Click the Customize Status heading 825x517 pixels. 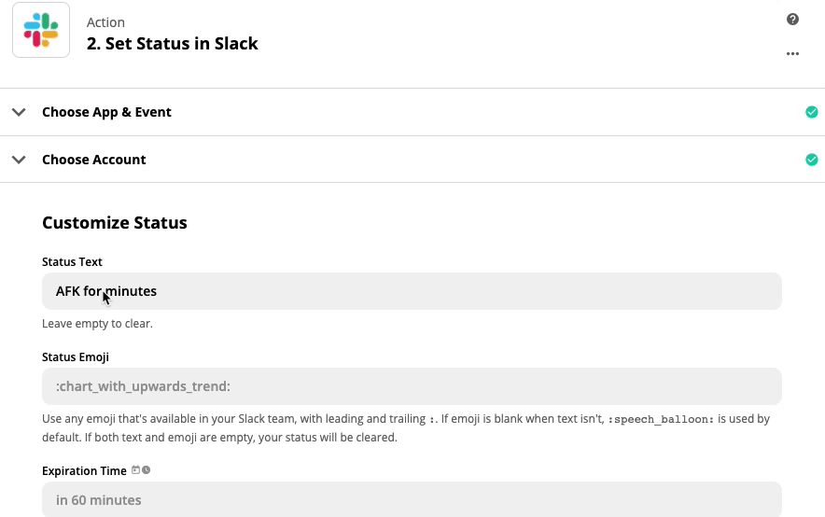point(115,222)
